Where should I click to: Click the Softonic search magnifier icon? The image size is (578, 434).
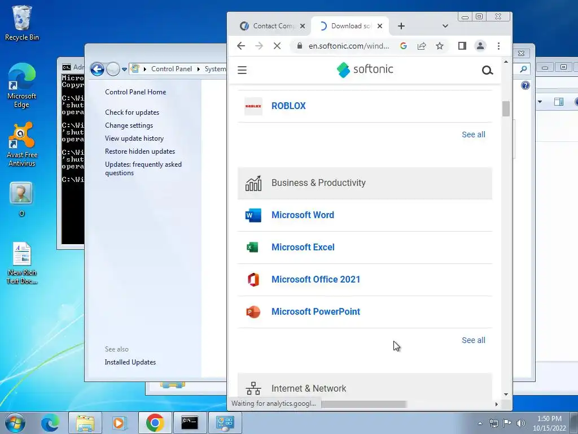click(487, 70)
